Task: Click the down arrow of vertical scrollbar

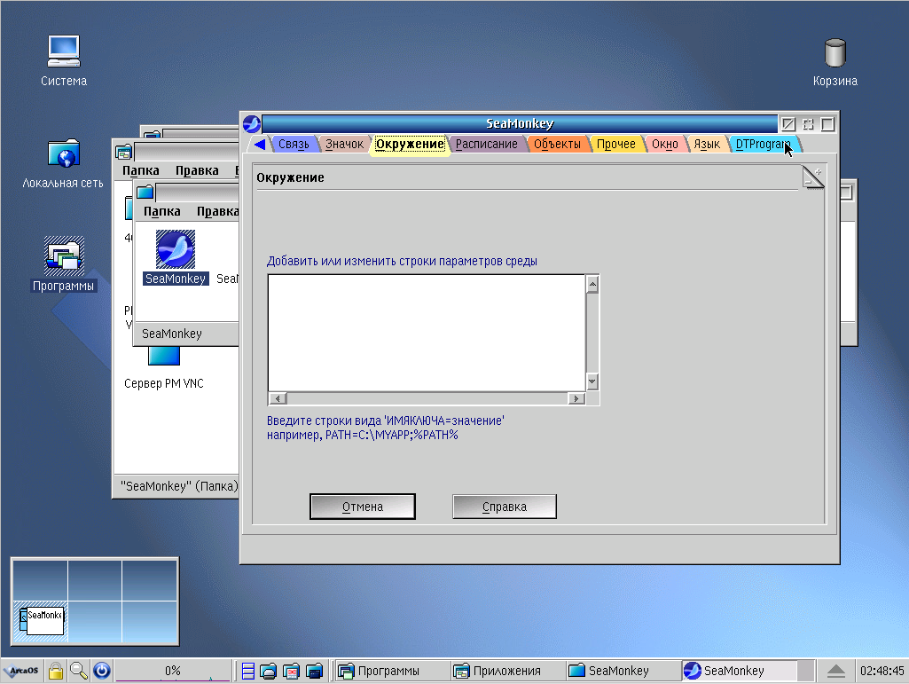Action: 592,381
